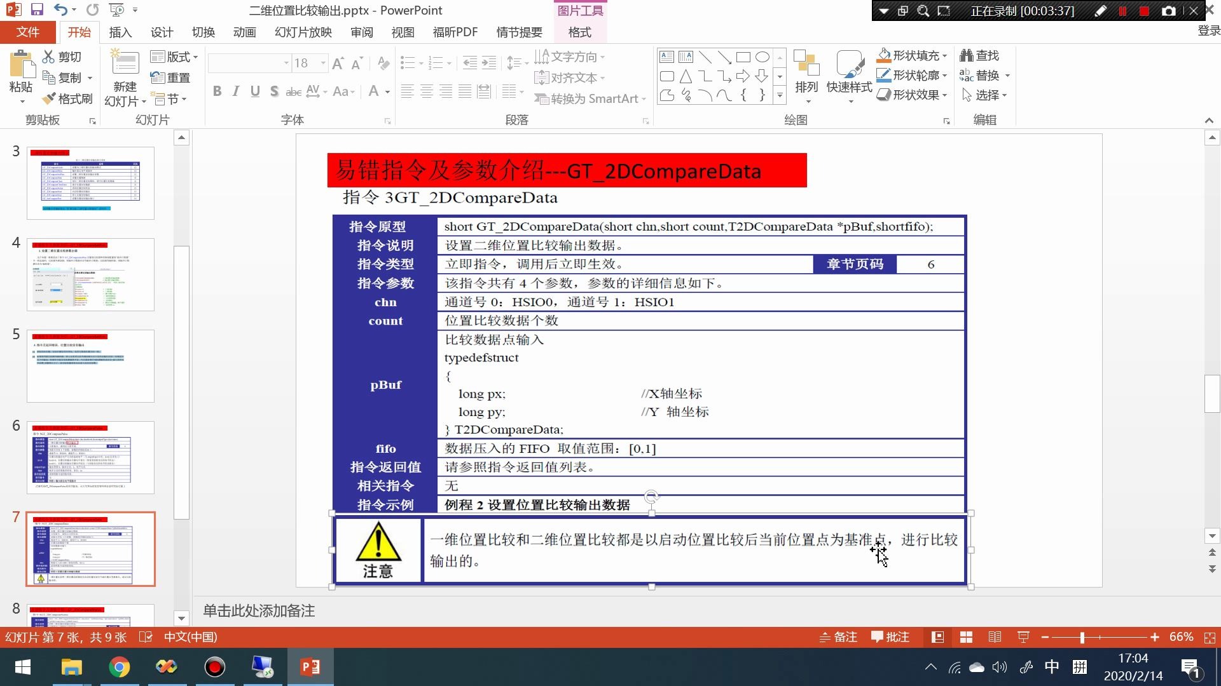This screenshot has height=686, width=1221.
Task: Open File Explorer from the taskbar
Action: 71,667
